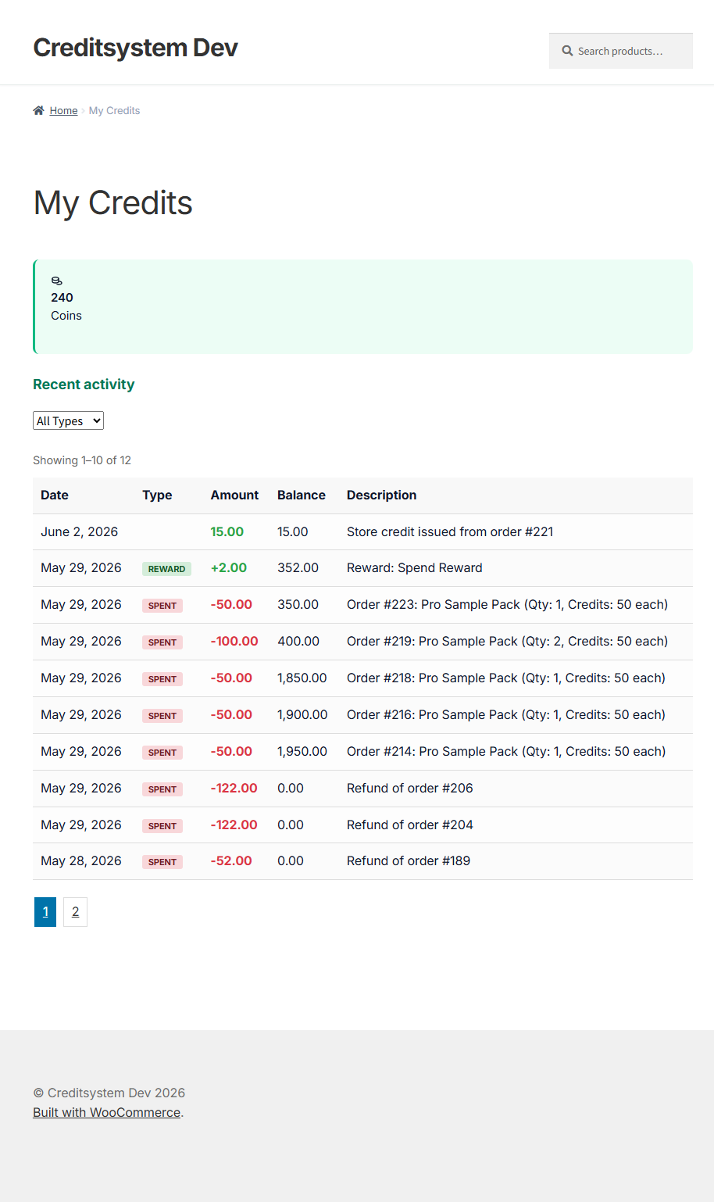Screen dimensions: 714x1202
Task: Click the -100.00 amount
Action: pos(234,641)
